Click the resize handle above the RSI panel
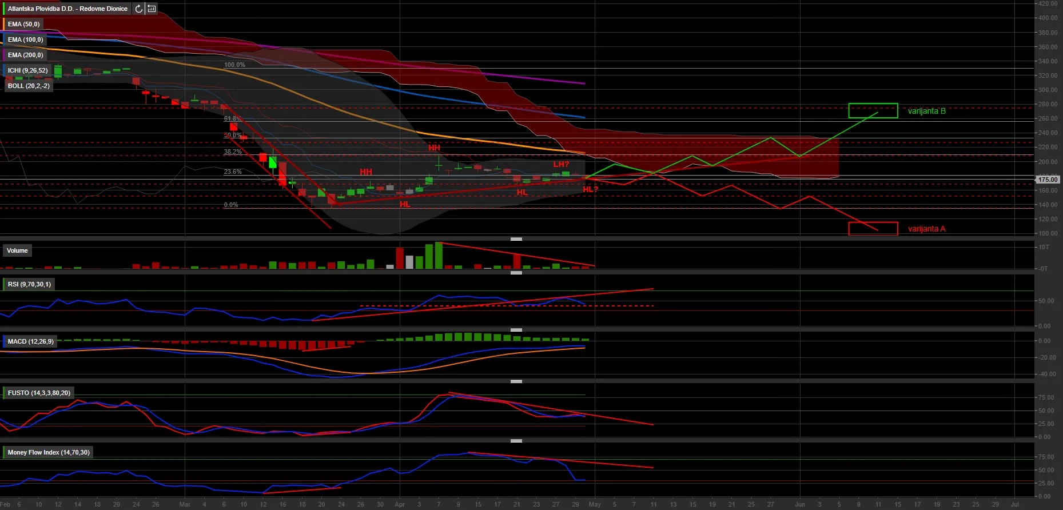 pos(516,273)
